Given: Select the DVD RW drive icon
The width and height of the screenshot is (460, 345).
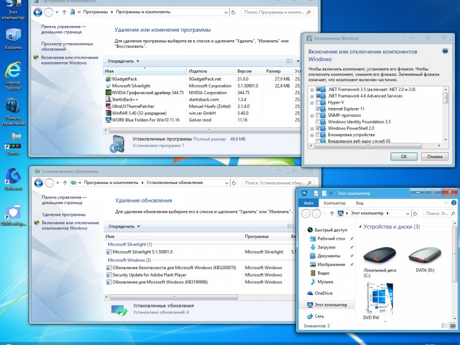Looking at the screenshot, I should 379,301.
